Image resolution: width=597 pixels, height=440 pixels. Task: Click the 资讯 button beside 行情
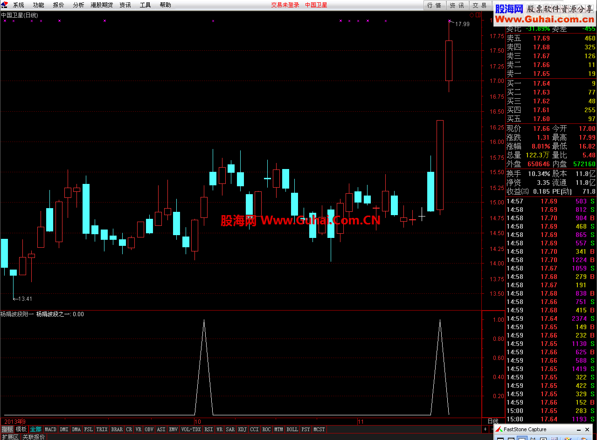[x=457, y=5]
